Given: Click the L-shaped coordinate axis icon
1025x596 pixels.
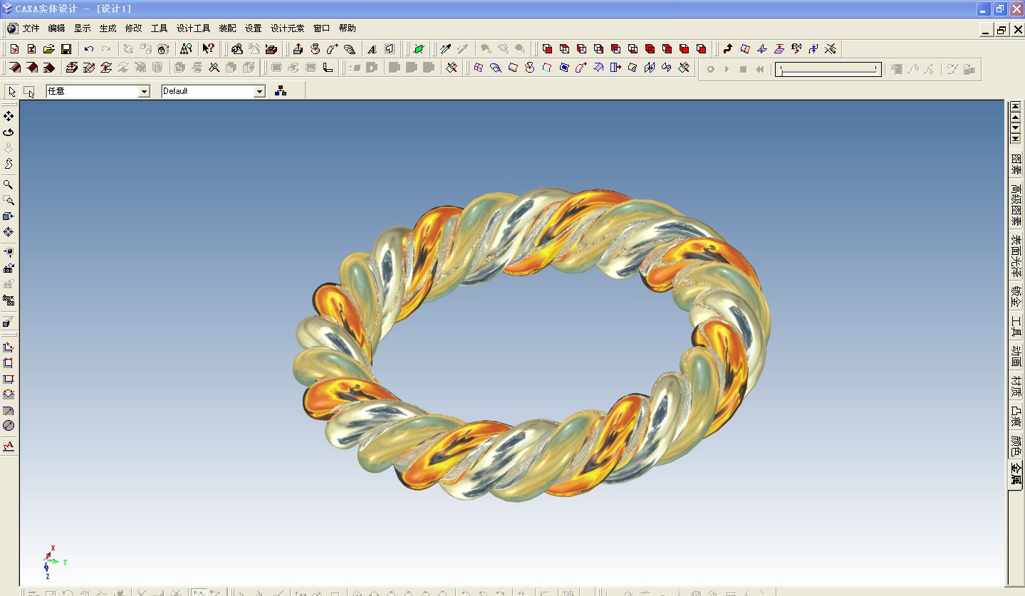Looking at the screenshot, I should (328, 68).
